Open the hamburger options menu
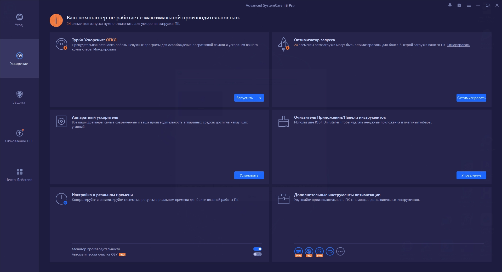Screen dimensions: 502x272 tap(469, 5)
